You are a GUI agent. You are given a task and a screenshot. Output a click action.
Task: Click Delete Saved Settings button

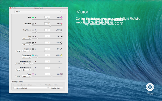52,85
